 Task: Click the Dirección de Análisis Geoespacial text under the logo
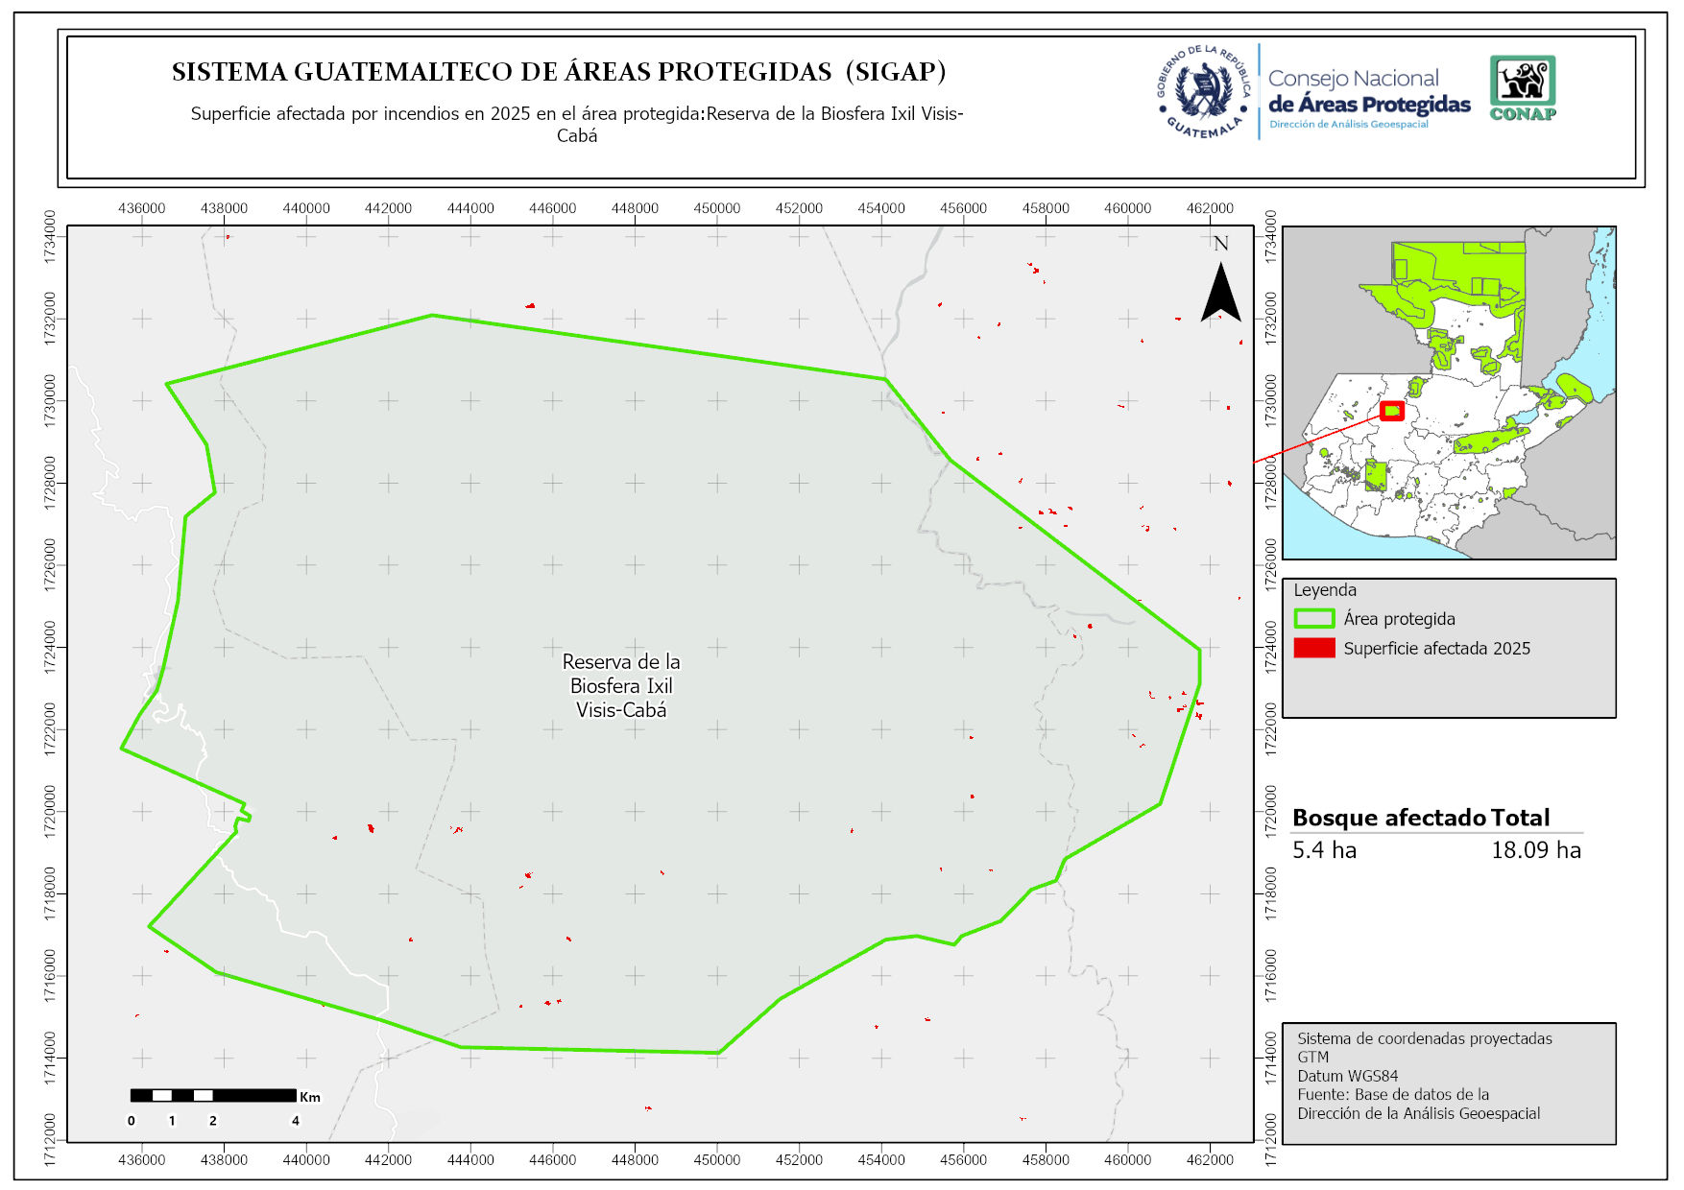point(1348,125)
